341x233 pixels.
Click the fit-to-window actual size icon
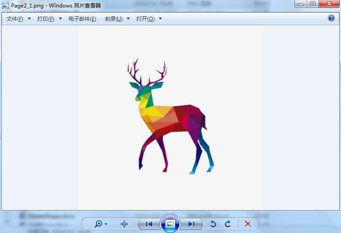click(x=124, y=224)
